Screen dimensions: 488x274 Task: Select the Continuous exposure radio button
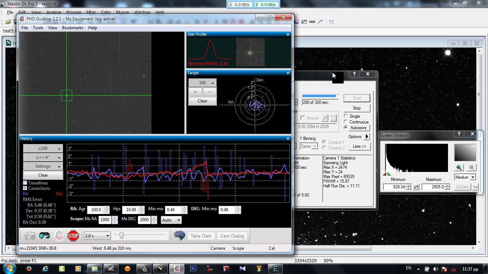346,122
